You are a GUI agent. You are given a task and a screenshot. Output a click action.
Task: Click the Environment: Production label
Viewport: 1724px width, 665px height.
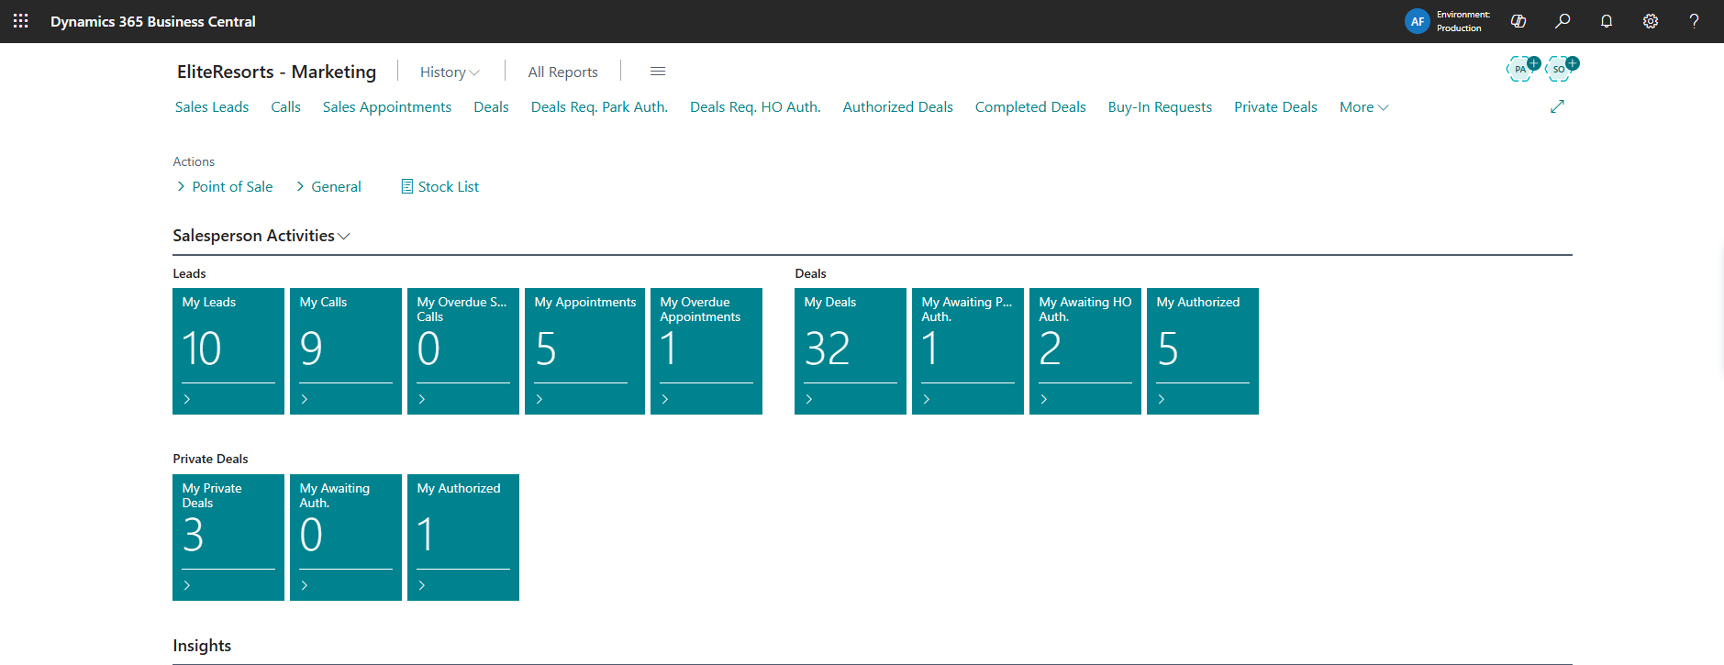pos(1463,21)
